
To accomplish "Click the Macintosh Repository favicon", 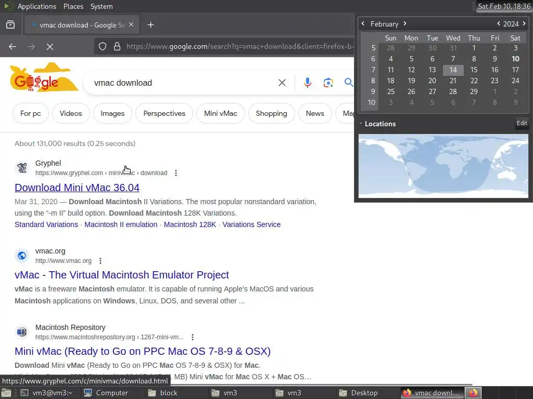I will pyautogui.click(x=22, y=332).
